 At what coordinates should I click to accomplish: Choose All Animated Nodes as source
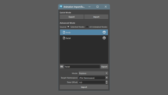87,27
